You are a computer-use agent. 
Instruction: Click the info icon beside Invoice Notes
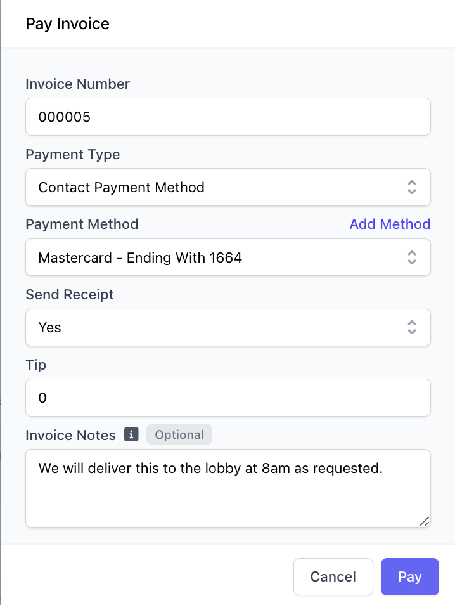pos(131,434)
